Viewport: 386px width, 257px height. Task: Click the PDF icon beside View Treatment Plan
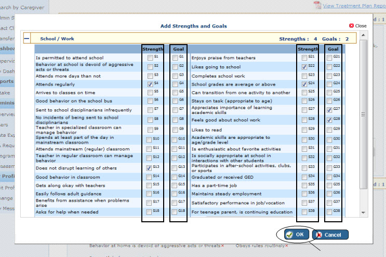[317, 5]
